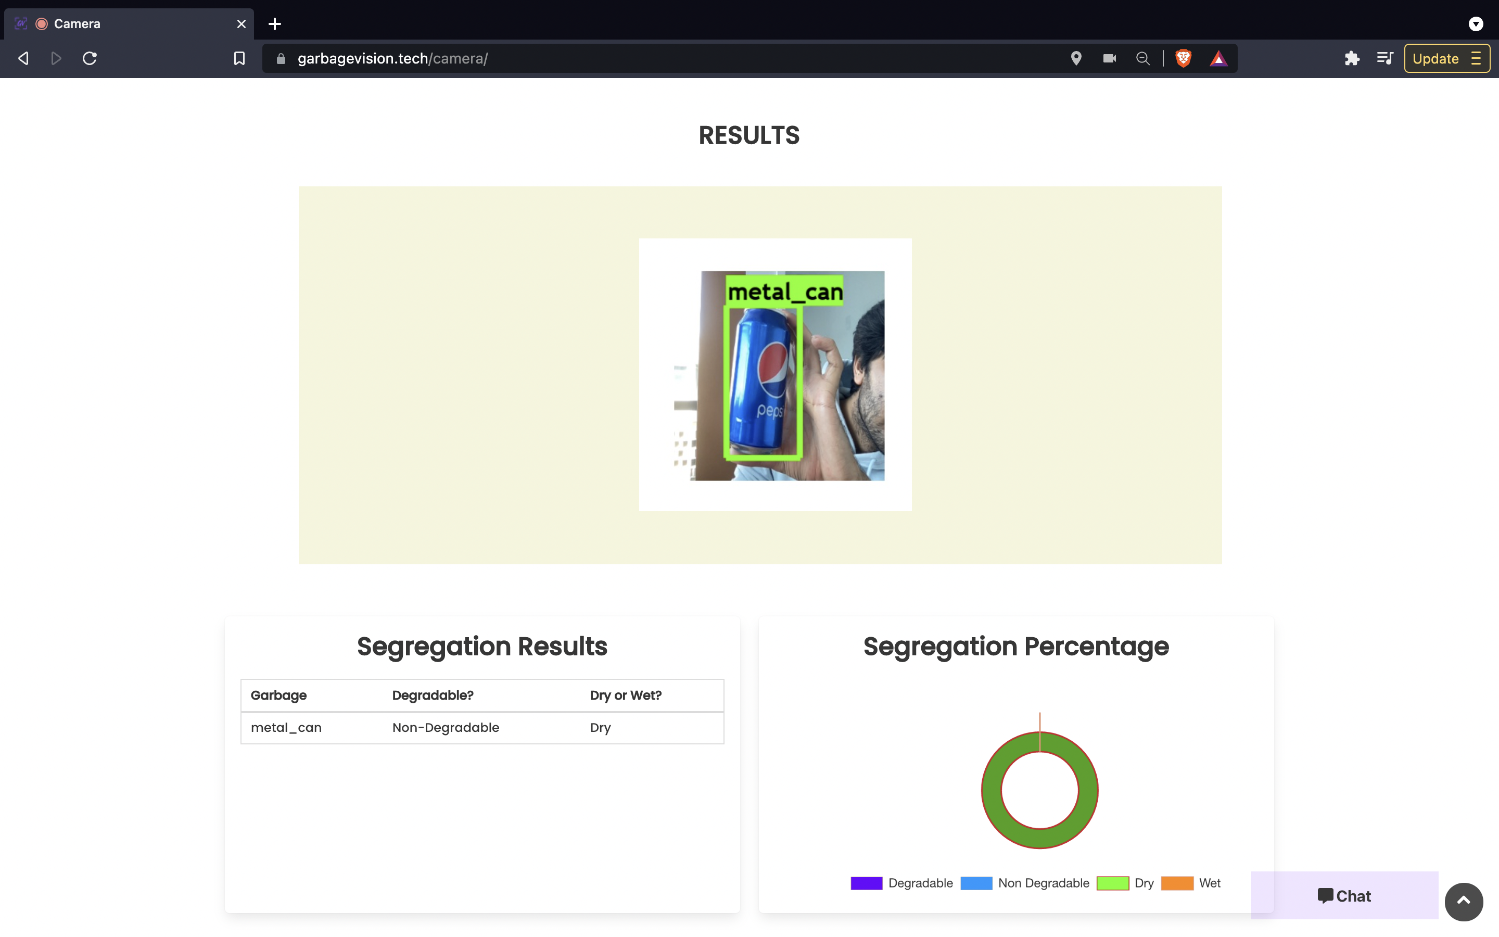This screenshot has width=1499, height=937.
Task: Click the location pin permission icon
Action: coord(1076,58)
